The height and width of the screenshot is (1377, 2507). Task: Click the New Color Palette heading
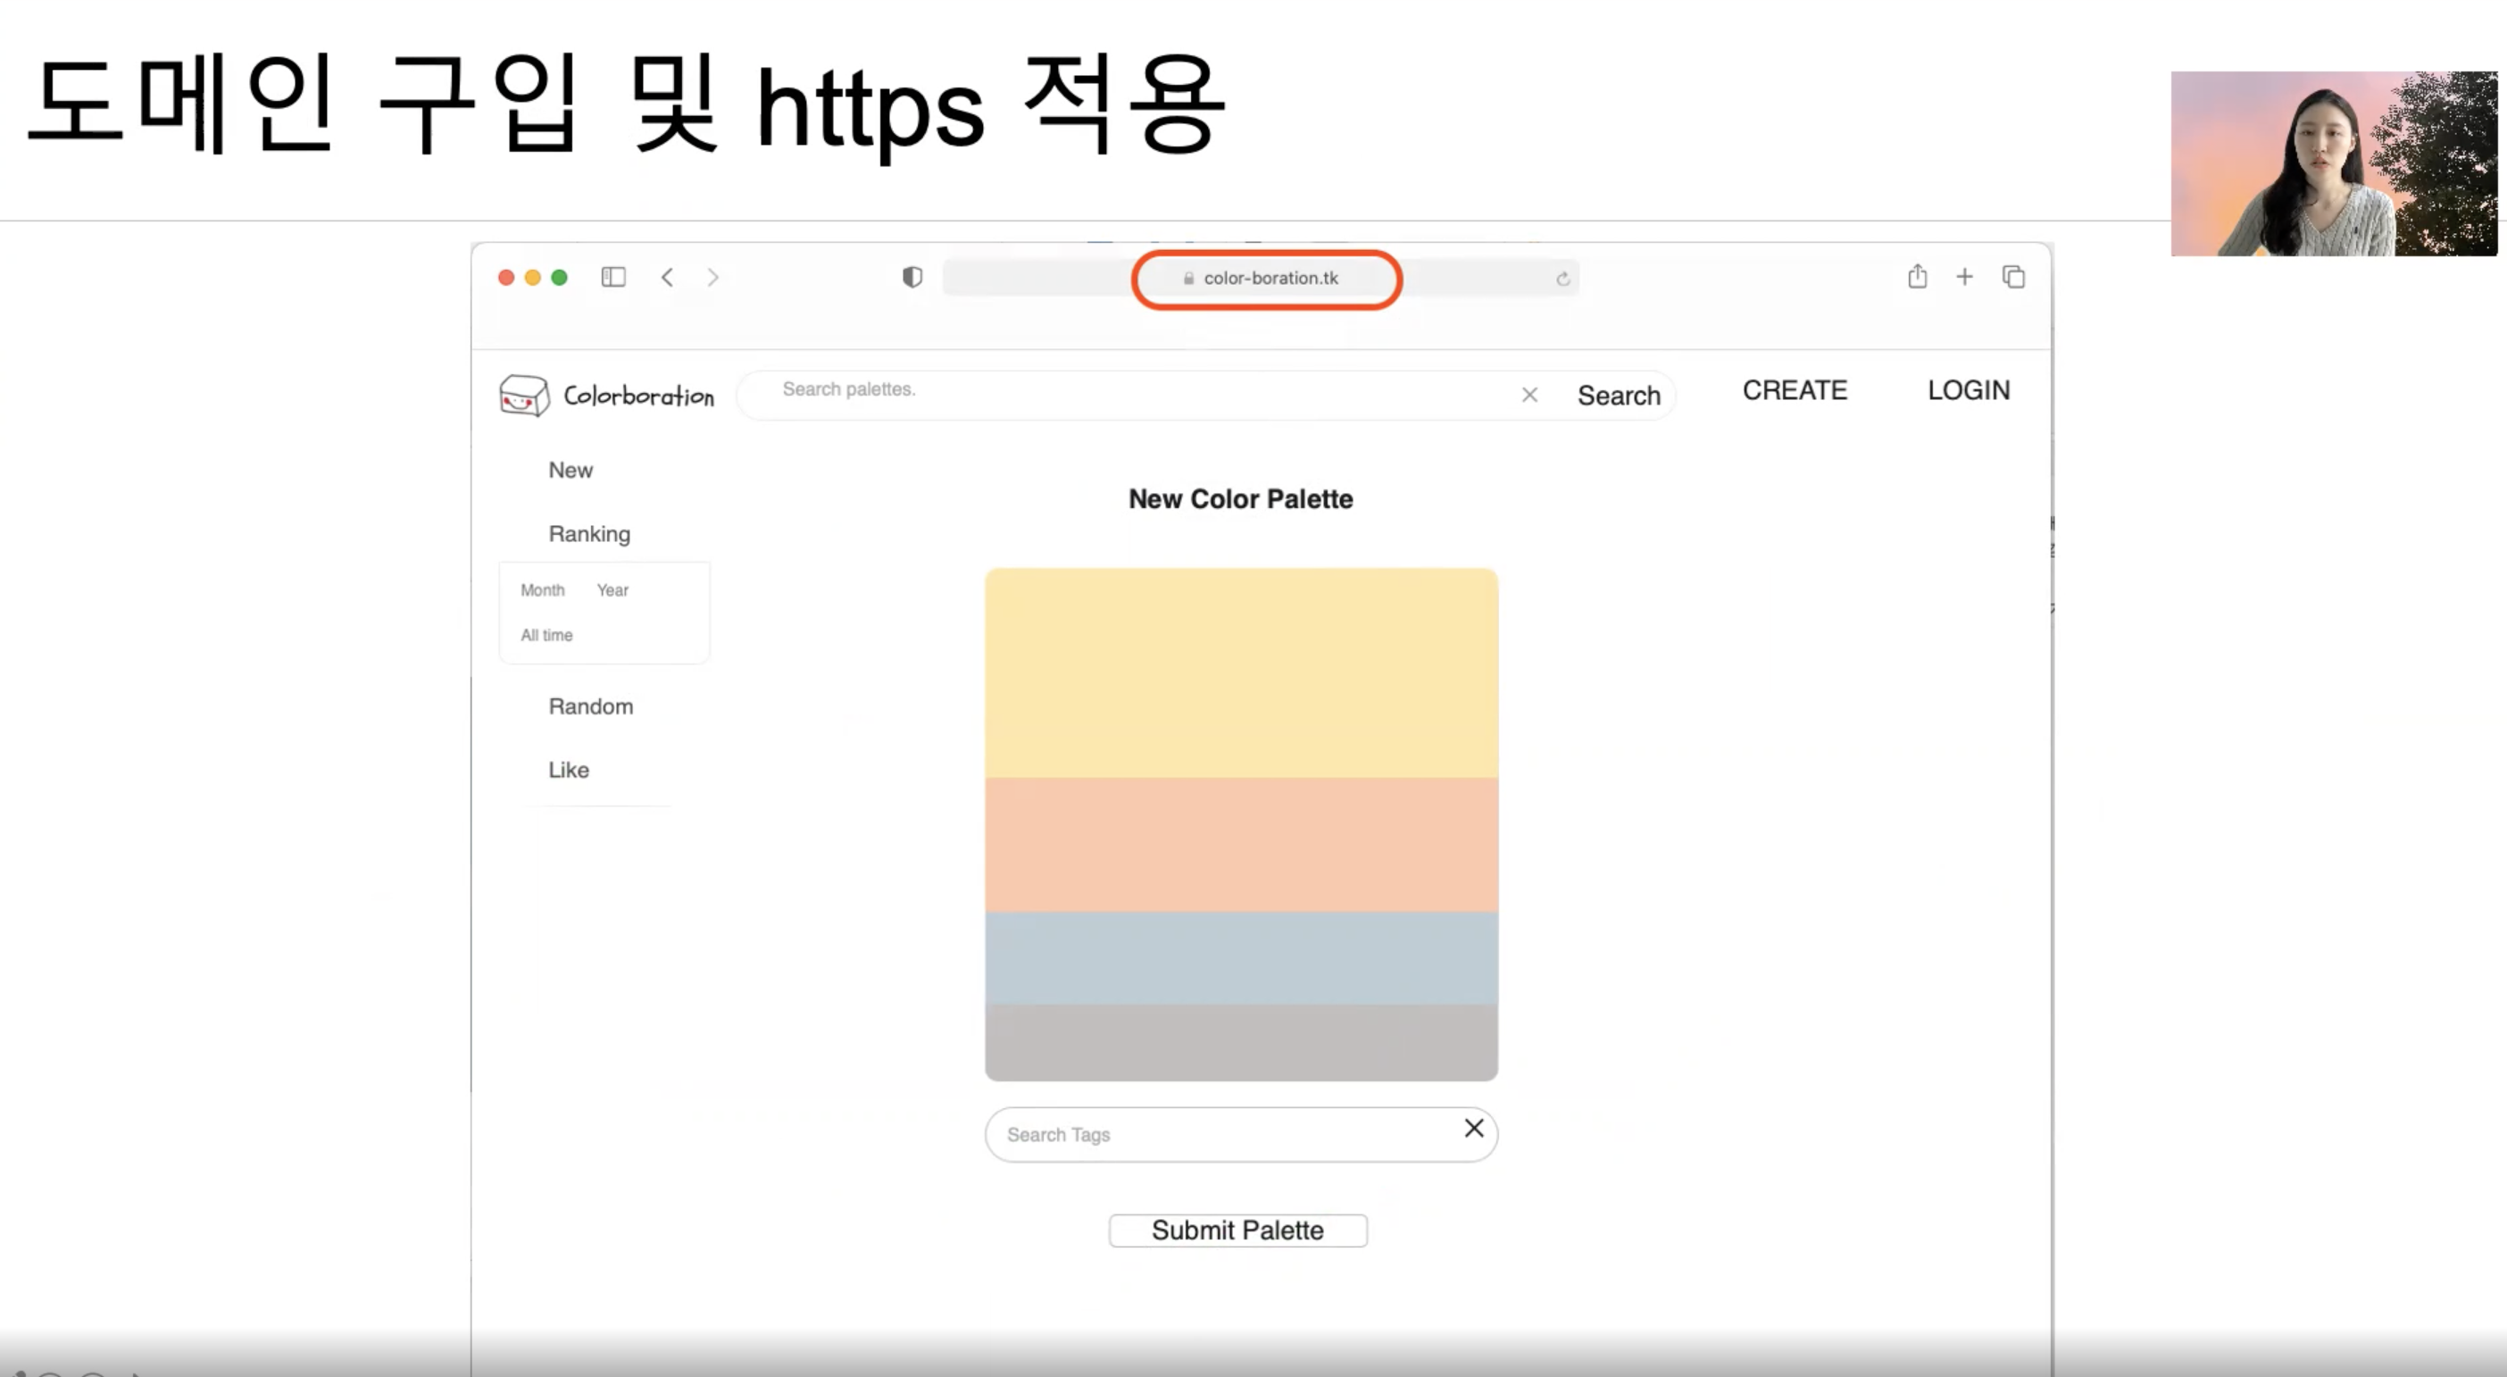pyautogui.click(x=1241, y=499)
